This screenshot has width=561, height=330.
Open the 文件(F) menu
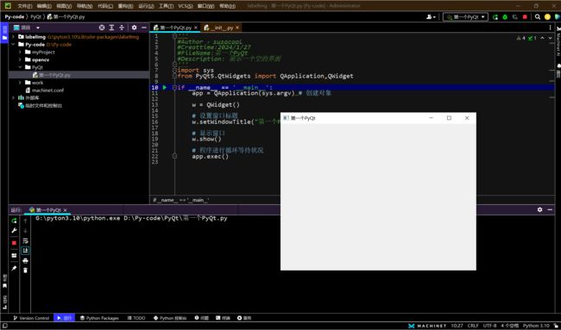click(25, 6)
